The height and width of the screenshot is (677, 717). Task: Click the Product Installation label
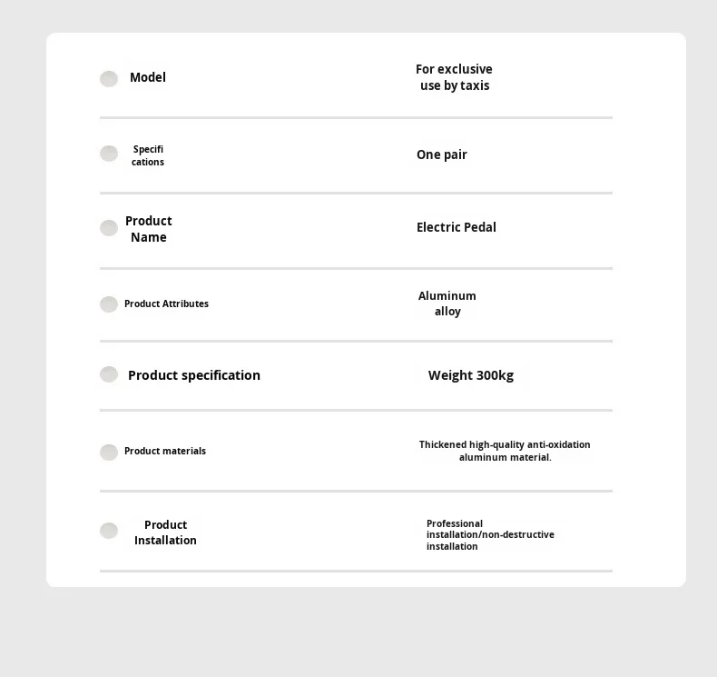tap(165, 533)
